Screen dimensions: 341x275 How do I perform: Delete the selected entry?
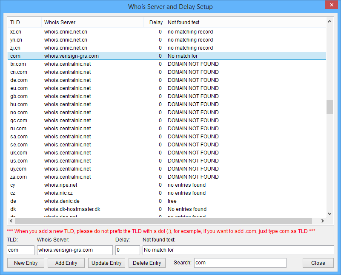point(146,263)
